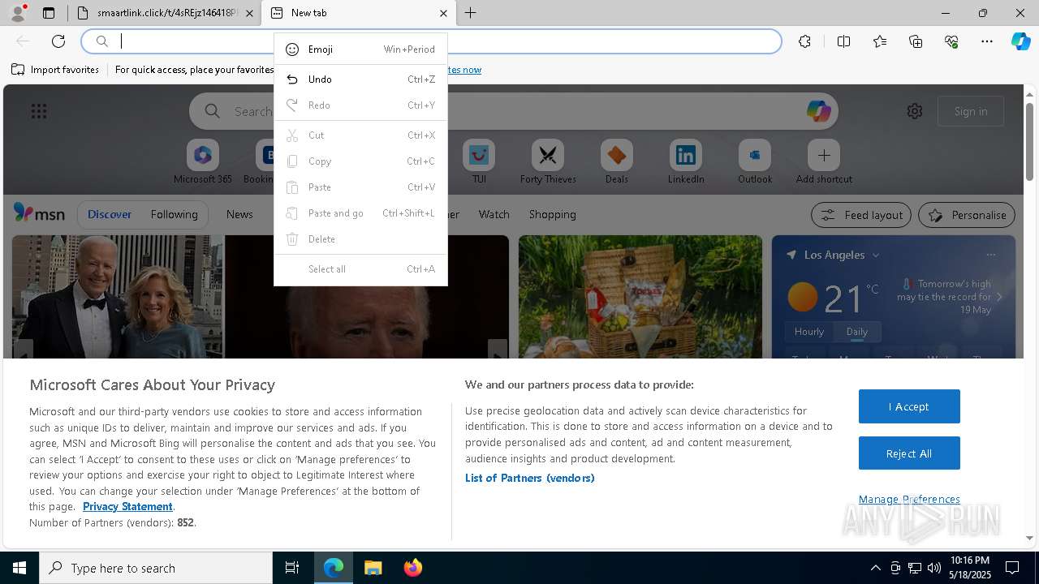Open Manage Preferences link
The width and height of the screenshot is (1039, 584).
click(909, 499)
